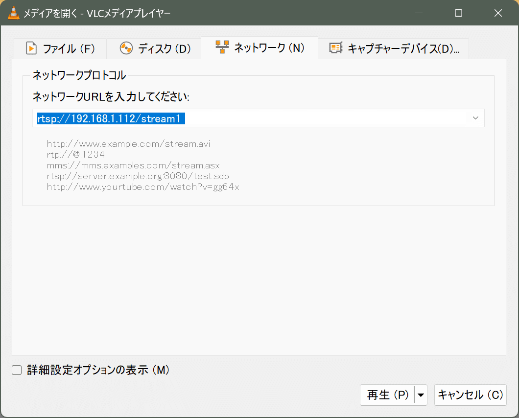Click the network icon on Network tab
Screen dimensions: 519x418
(x=222, y=47)
